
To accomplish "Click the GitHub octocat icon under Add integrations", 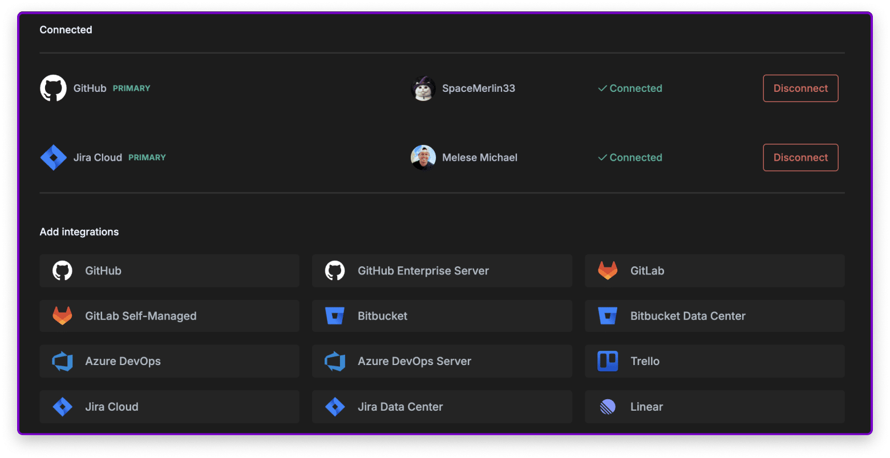I will pos(62,270).
